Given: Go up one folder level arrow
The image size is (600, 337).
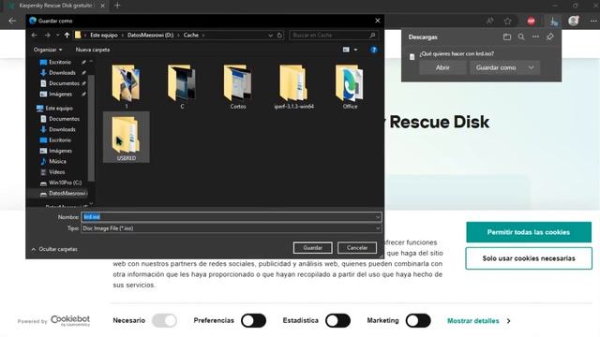Looking at the screenshot, I should [x=67, y=36].
